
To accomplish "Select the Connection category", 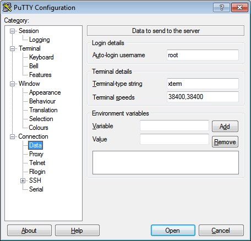I will pos(33,136).
